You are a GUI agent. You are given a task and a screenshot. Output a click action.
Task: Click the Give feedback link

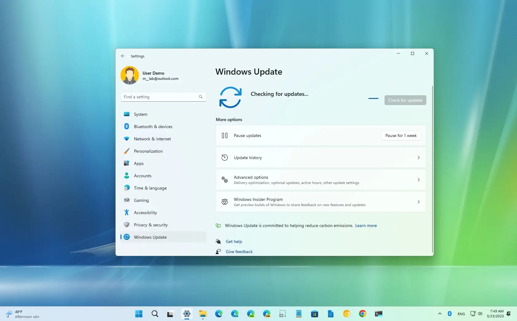pyautogui.click(x=239, y=252)
